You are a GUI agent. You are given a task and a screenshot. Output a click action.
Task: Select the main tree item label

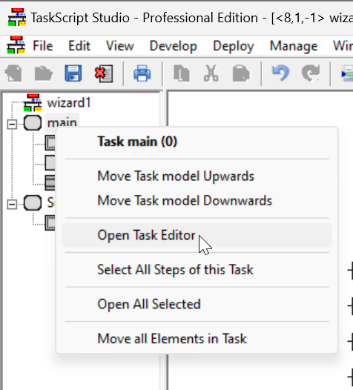62,123
